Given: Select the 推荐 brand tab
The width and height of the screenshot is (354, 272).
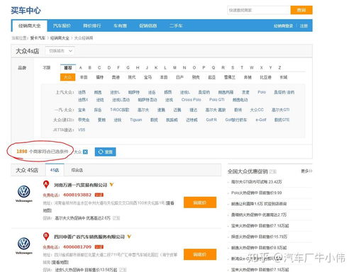Looking at the screenshot, I should pyautogui.click(x=68, y=68).
